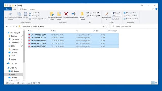
Task: Click the Back arrow in navigation bar
Action: click(x=7, y=26)
